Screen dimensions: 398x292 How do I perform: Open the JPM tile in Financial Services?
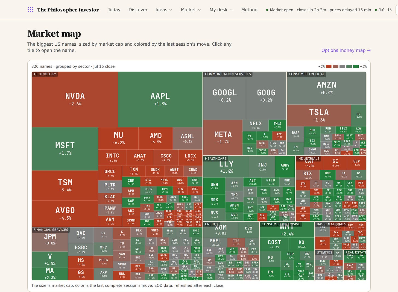click(x=50, y=239)
